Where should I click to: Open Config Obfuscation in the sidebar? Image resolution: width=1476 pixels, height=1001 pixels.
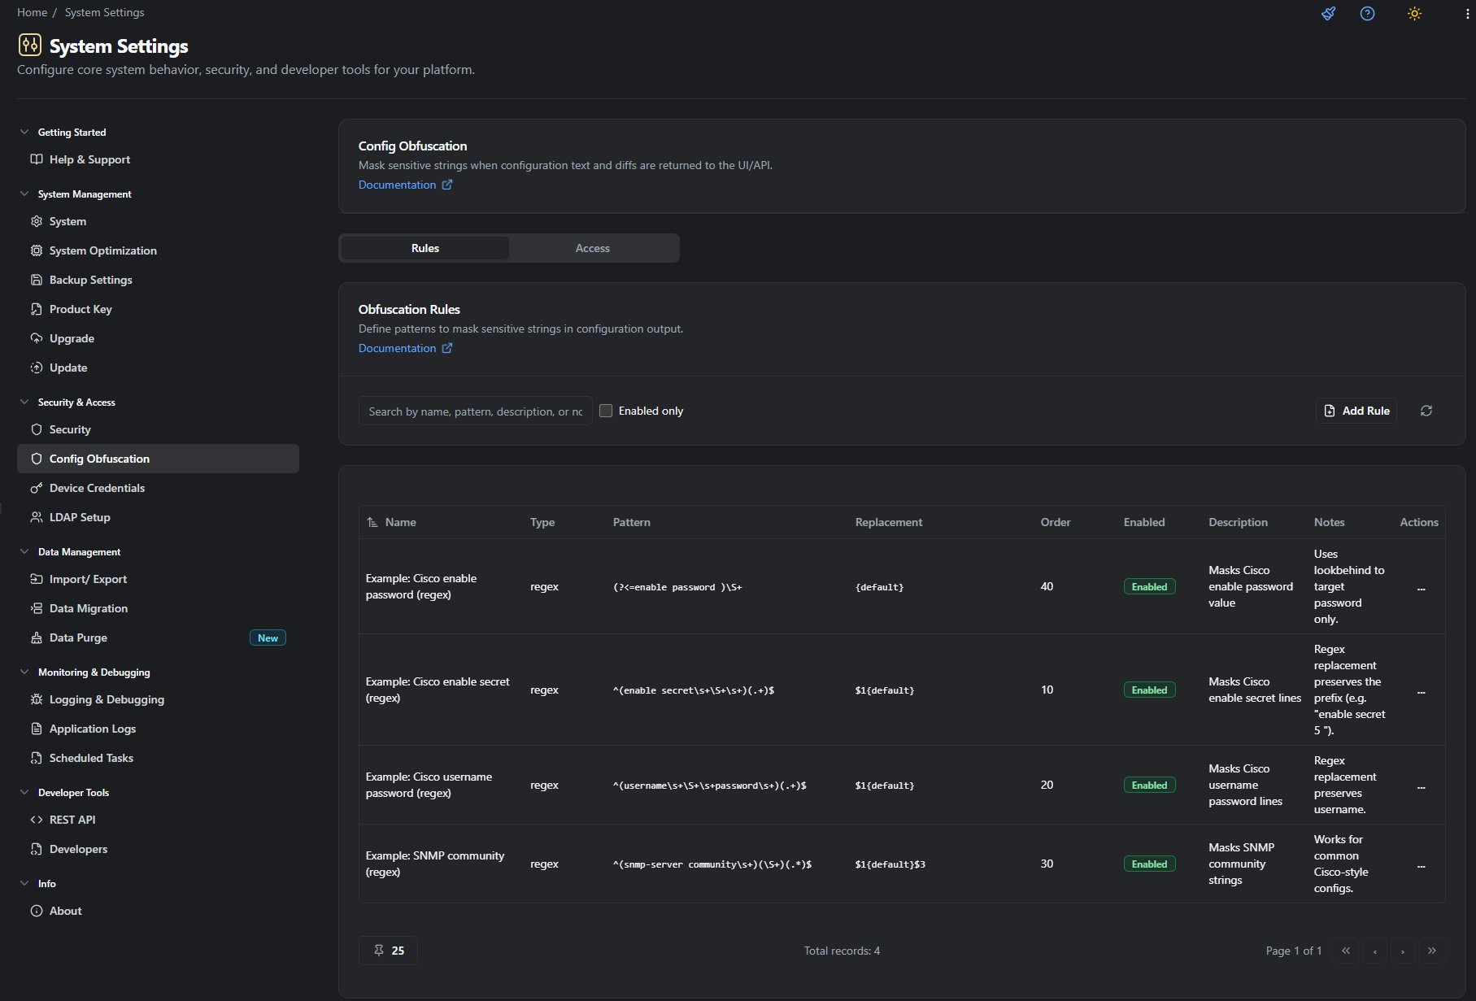[99, 458]
